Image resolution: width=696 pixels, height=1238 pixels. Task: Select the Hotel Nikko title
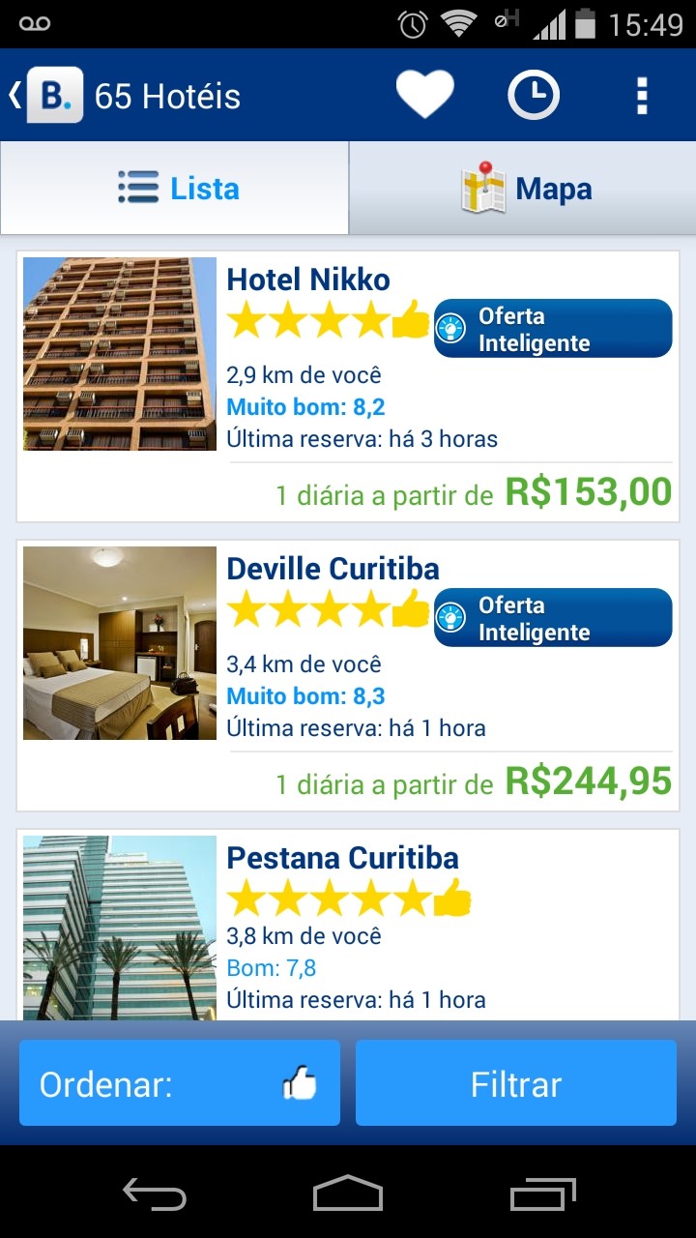308,280
